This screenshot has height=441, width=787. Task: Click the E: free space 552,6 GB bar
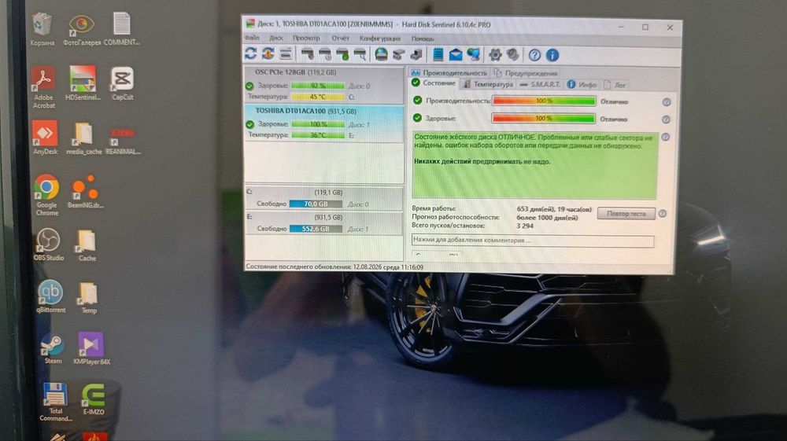pos(316,229)
